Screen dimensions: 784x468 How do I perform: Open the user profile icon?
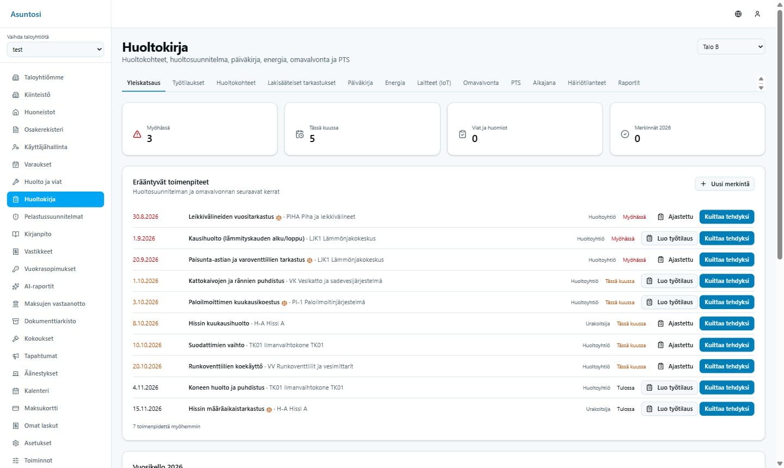757,14
